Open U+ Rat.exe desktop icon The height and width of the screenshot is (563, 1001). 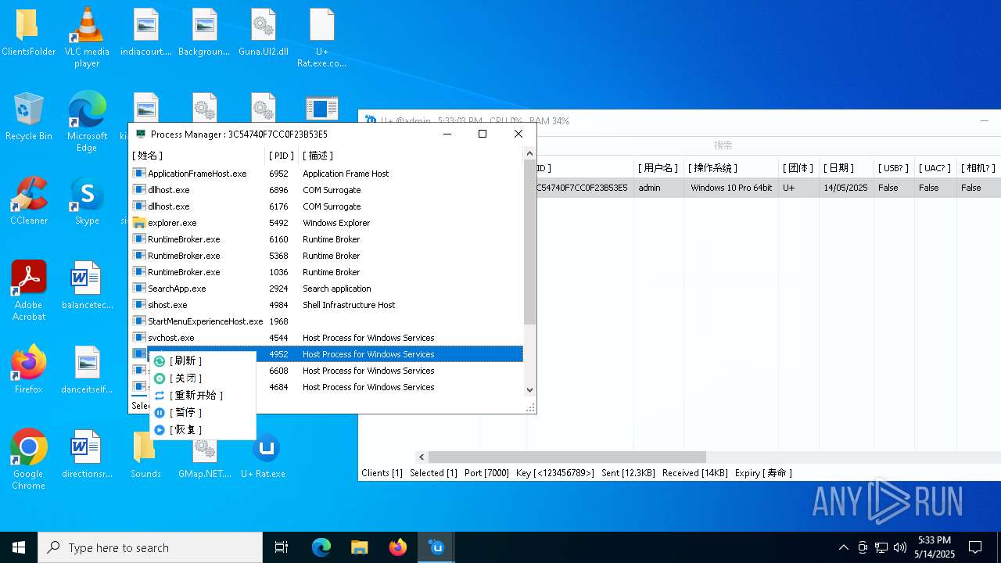click(264, 456)
